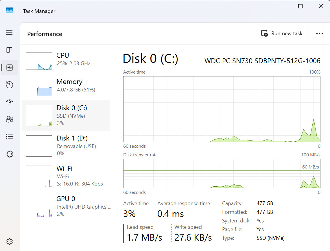Click the Disk 0 (C:) thumbnail graph

[x=39, y=116]
